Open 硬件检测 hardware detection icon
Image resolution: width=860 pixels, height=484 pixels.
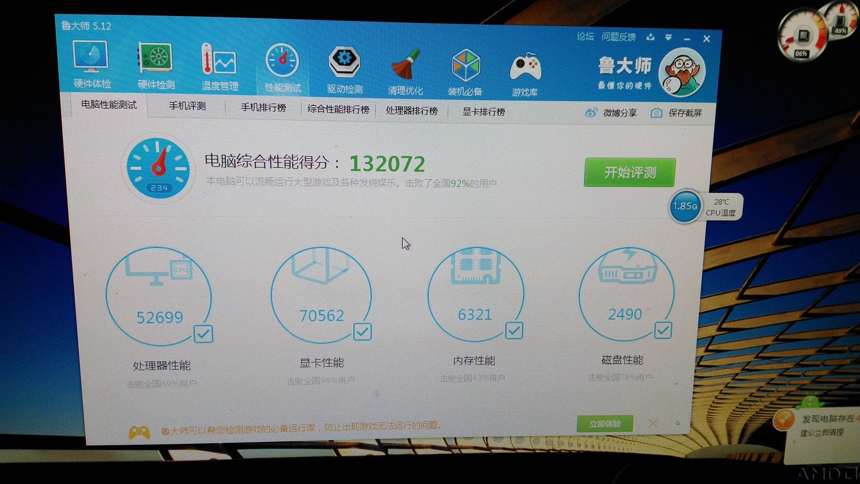pyautogui.click(x=156, y=65)
